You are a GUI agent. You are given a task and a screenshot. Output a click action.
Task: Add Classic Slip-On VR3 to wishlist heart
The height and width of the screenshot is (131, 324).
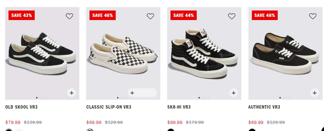tap(150, 16)
